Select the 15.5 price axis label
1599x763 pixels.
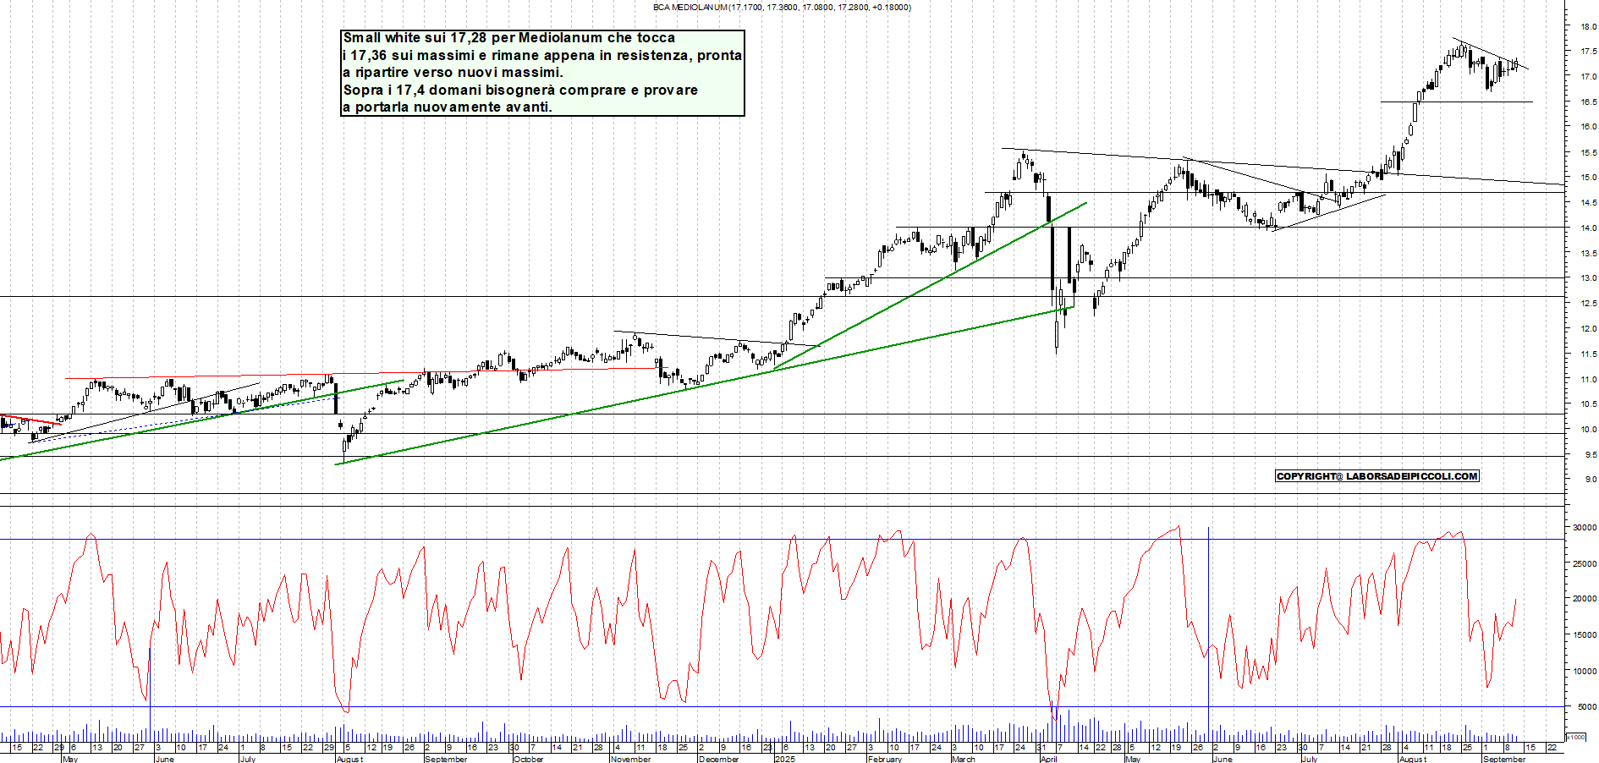pos(1588,153)
